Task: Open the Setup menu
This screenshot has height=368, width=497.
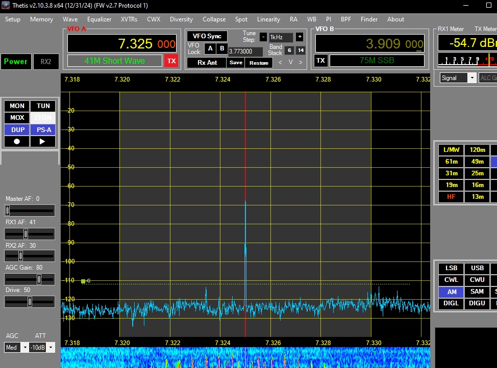Action: (13, 19)
